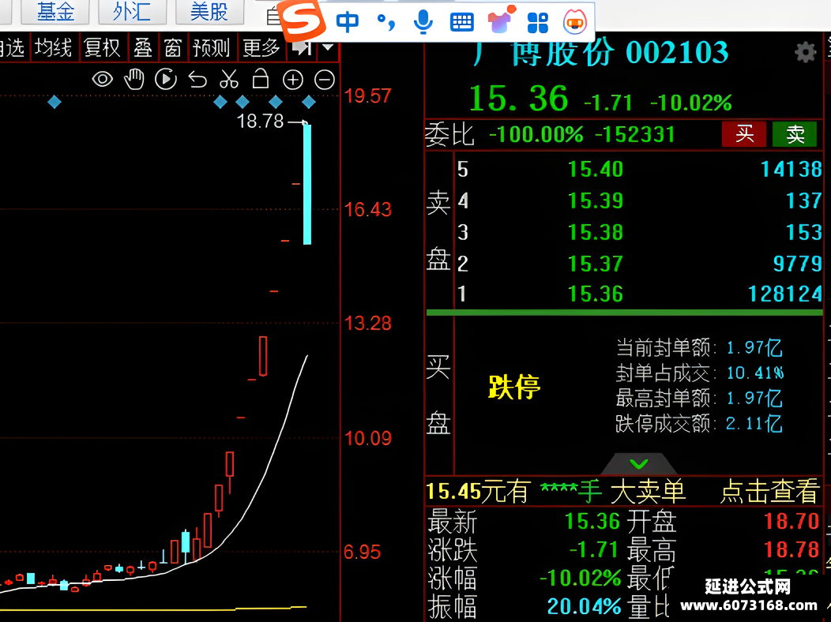Switch to the 外汇 tab
The image size is (831, 622).
[x=131, y=11]
